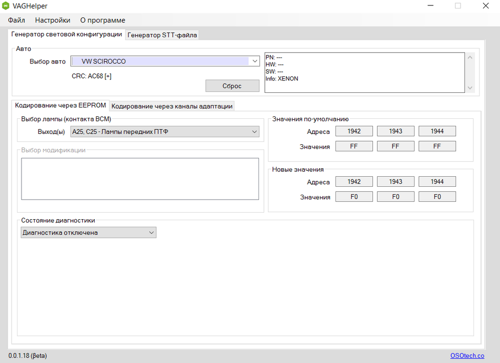500x363 pixels.
Task: Click the first new F0 value field
Action: 353,197
